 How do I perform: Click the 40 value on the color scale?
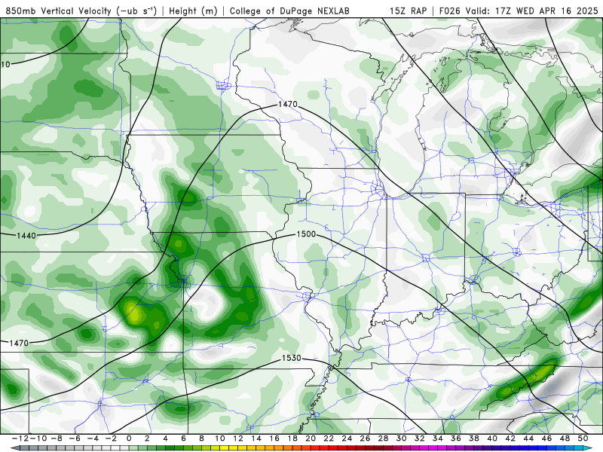coord(492,438)
